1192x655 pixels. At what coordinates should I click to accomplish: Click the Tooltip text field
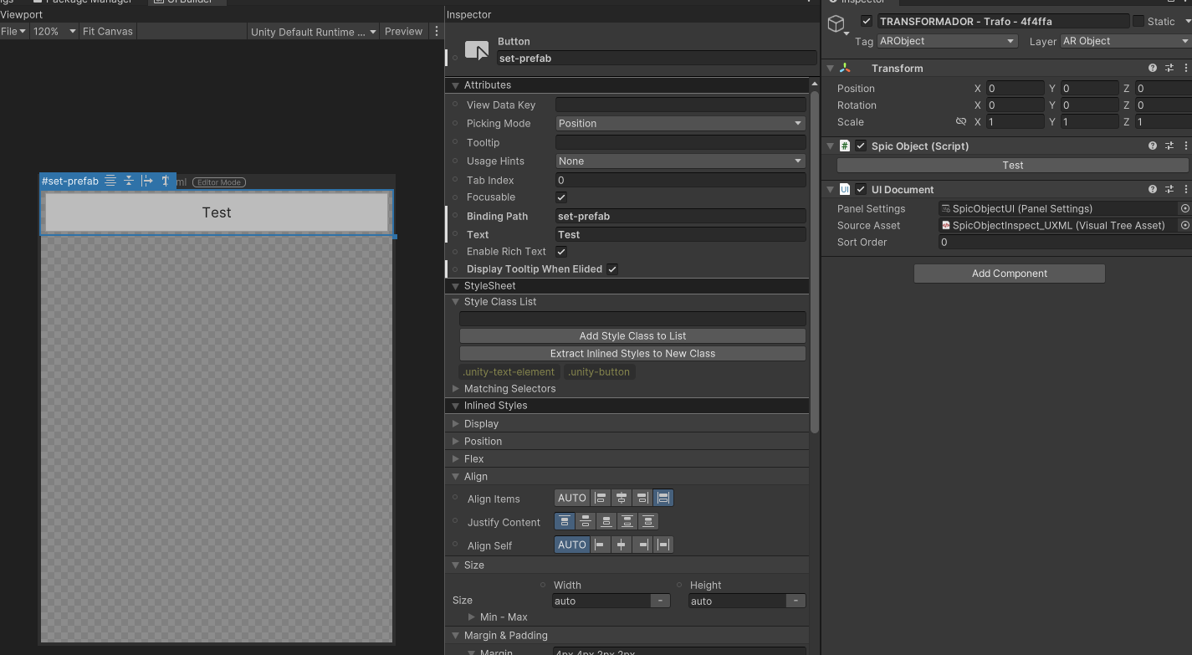click(680, 143)
